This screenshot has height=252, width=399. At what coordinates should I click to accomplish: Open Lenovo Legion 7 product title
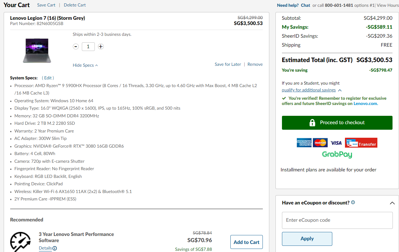click(48, 18)
